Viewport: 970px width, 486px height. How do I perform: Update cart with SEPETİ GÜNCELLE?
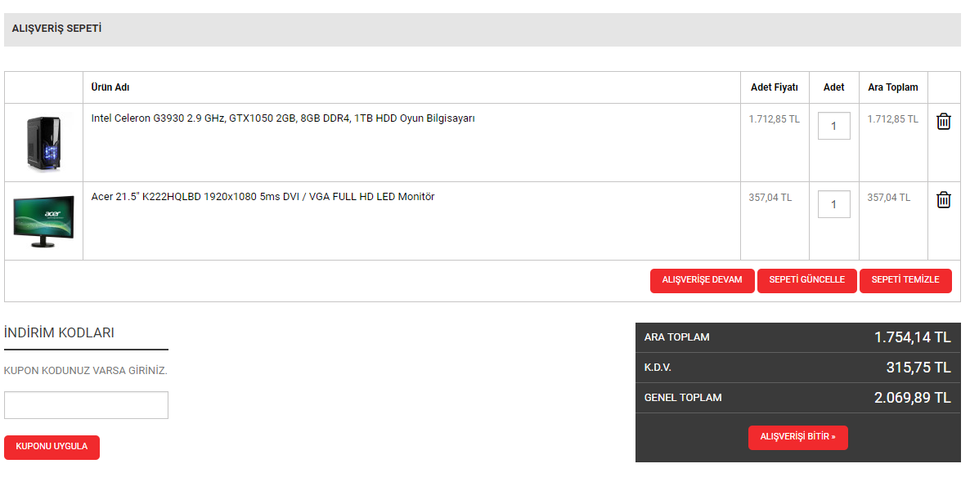click(806, 280)
